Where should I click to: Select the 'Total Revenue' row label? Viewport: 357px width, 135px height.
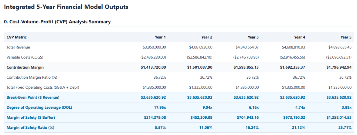point(18,47)
